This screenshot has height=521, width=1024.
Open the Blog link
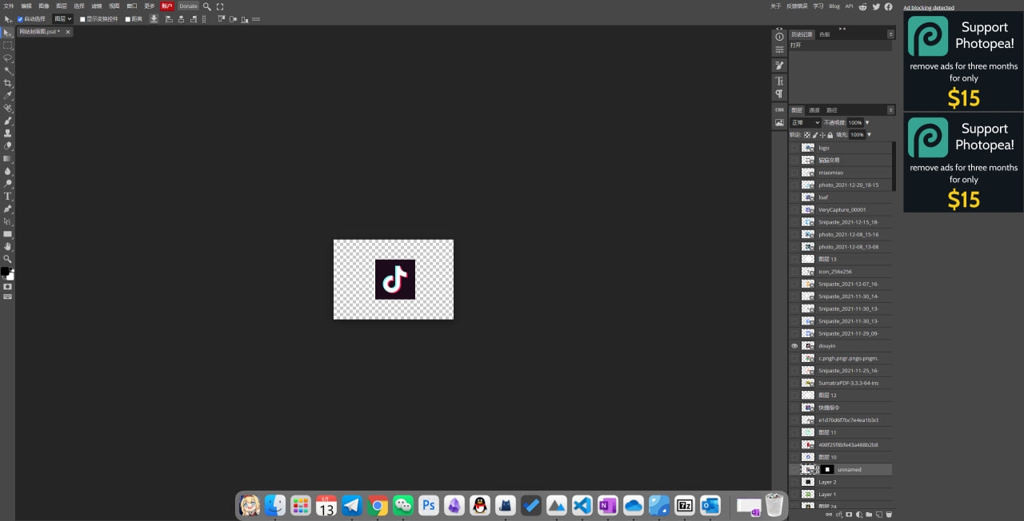[834, 6]
